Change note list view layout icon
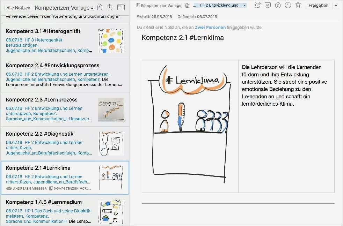The width and height of the screenshot is (343, 226). (x=121, y=7)
